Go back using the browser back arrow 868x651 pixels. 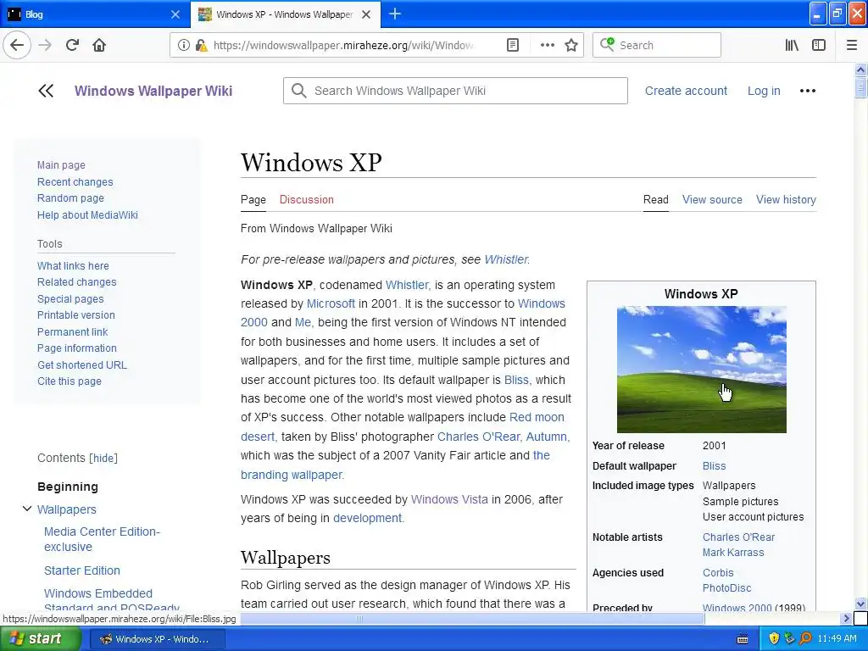(x=17, y=45)
